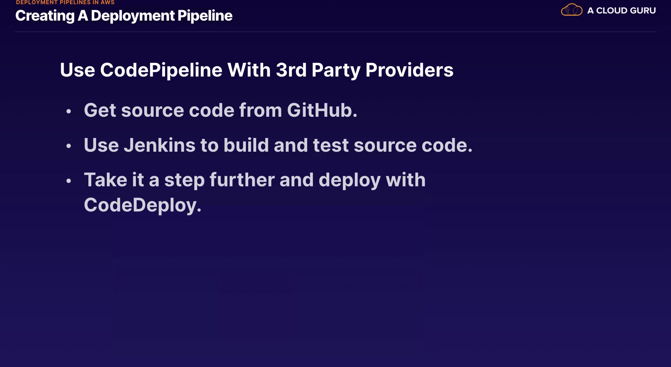This screenshot has width=671, height=367.
Task: Click the word "test" in the Jenkins bullet
Action: point(331,145)
